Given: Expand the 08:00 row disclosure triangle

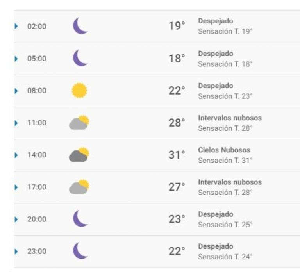Looking at the screenshot, I should pyautogui.click(x=16, y=91).
